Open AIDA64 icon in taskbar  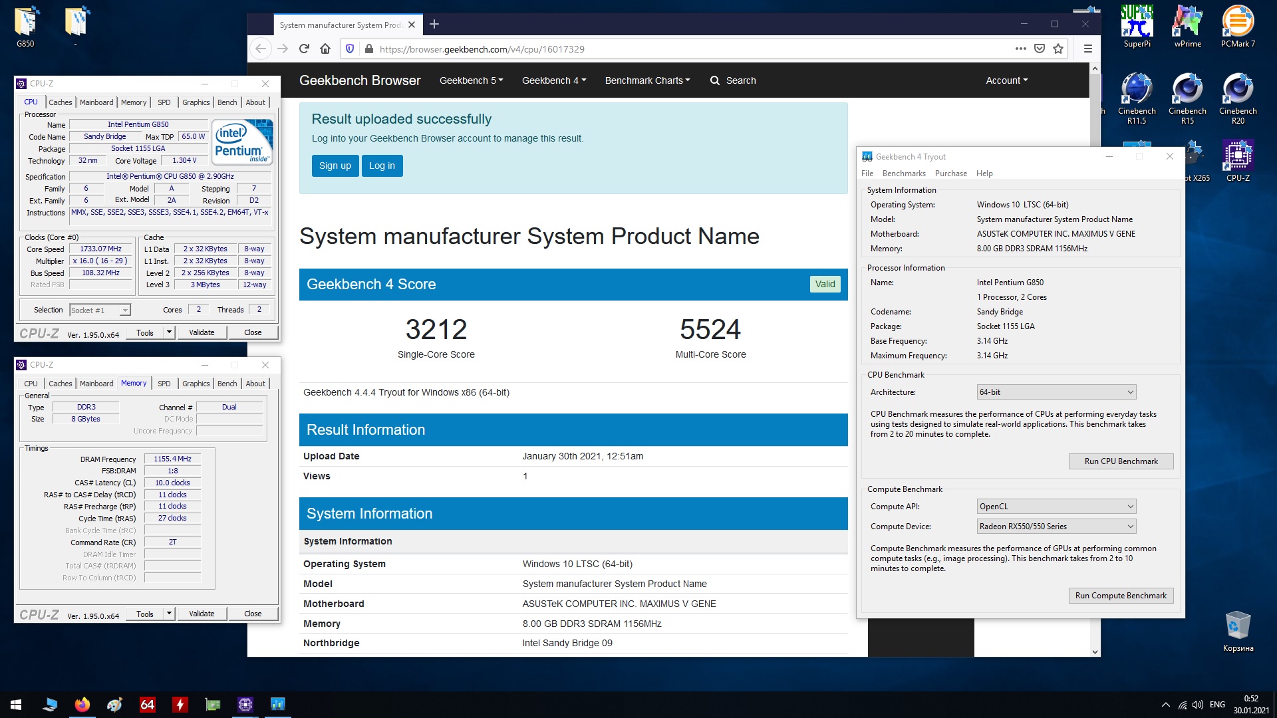pyautogui.click(x=148, y=705)
